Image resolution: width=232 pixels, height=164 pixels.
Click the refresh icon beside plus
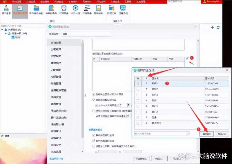click(x=218, y=27)
